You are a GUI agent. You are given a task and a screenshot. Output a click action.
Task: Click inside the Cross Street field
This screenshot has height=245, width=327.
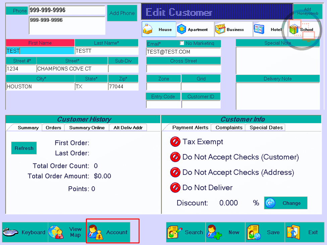[183, 68]
